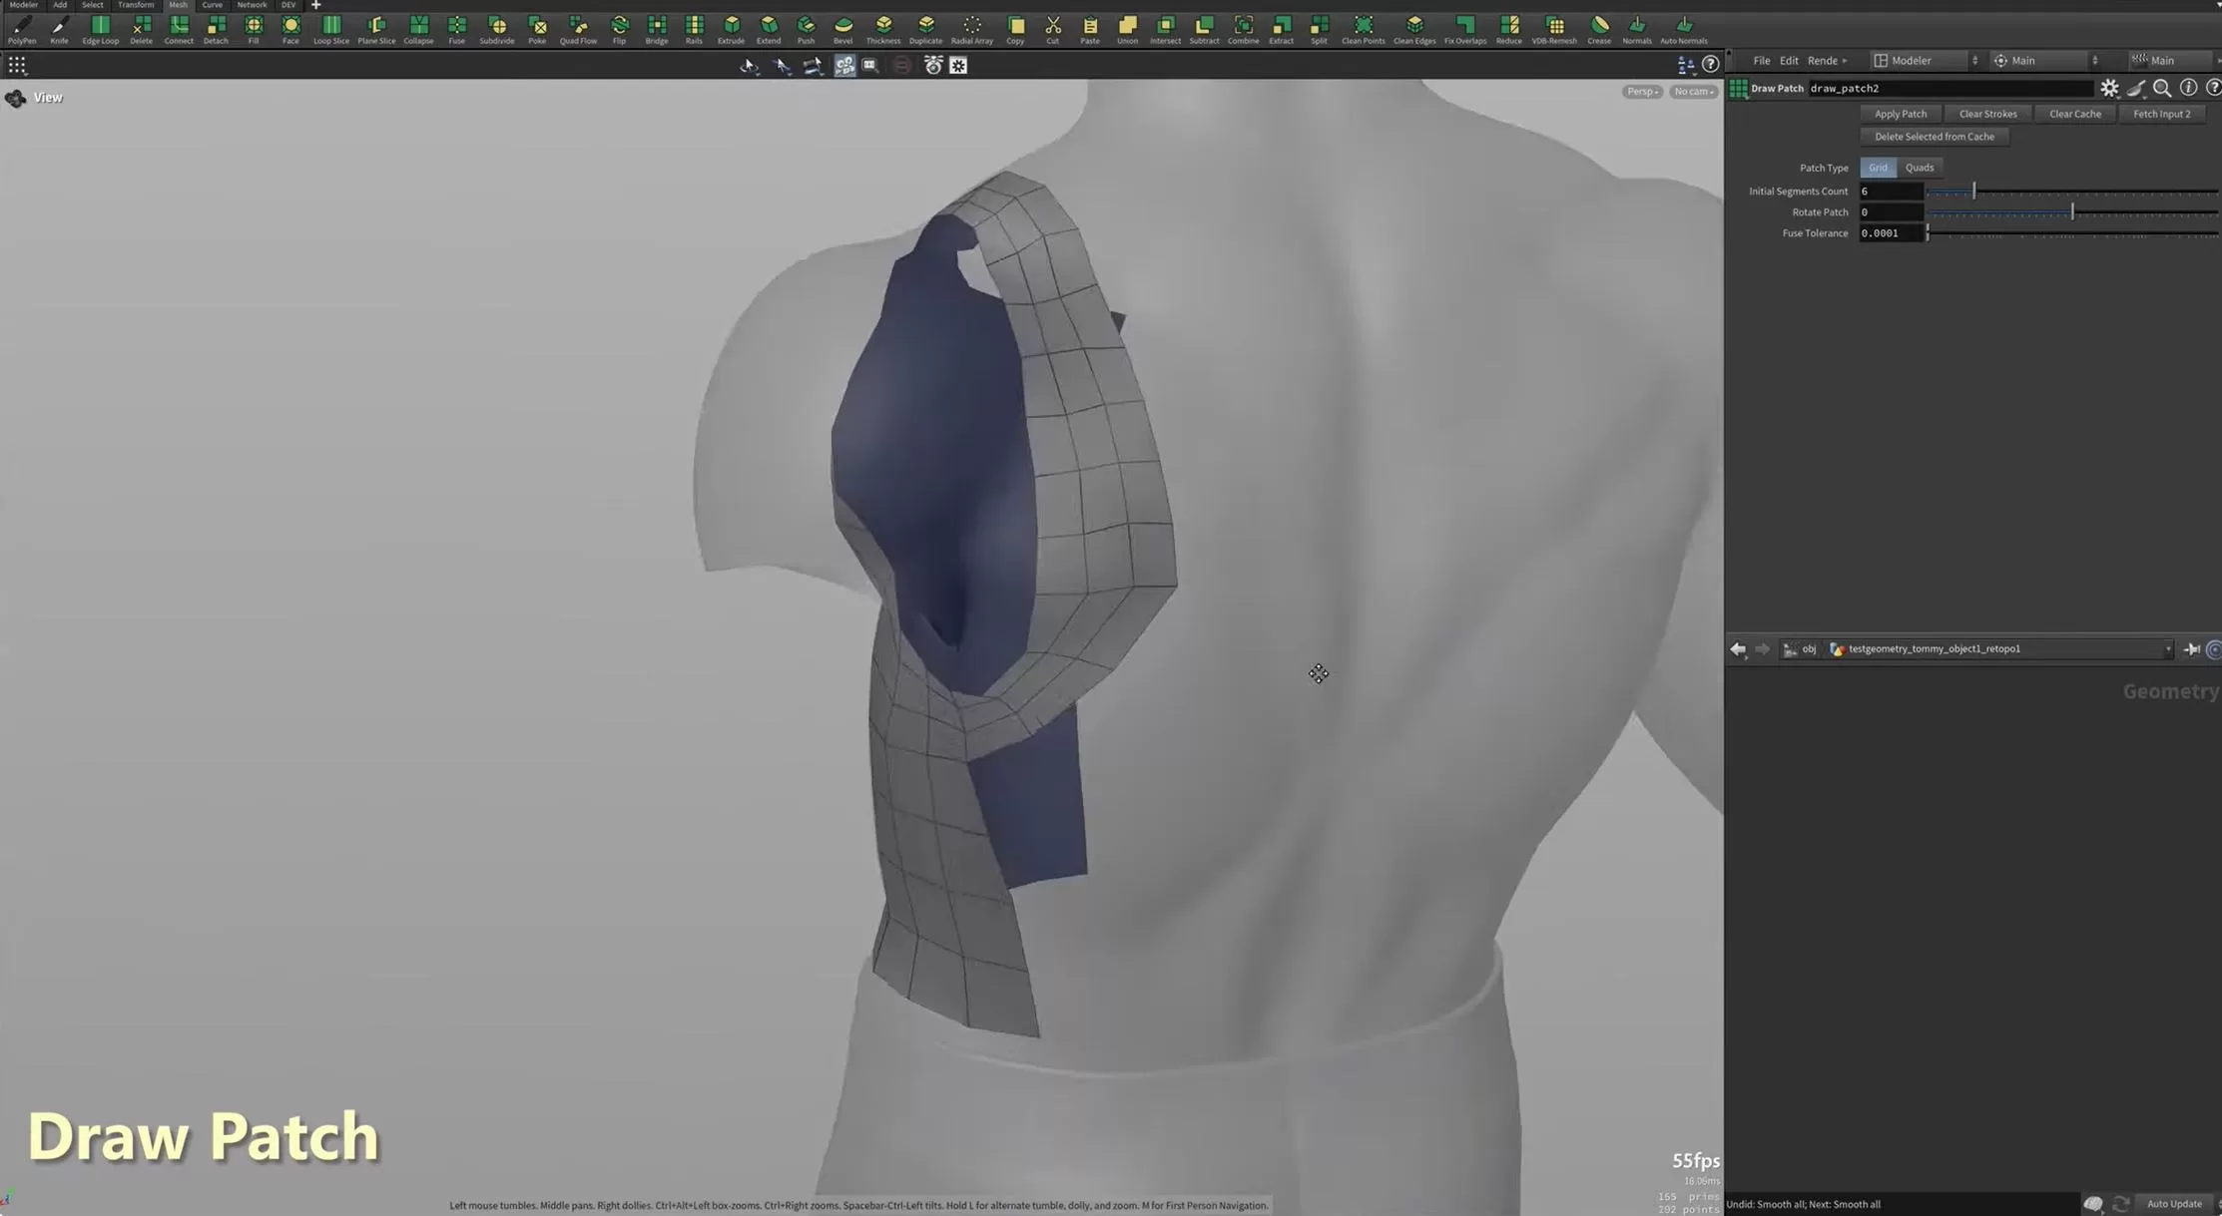This screenshot has height=1216, width=2222.
Task: Toggle Auto Update in status bar
Action: 2173,1204
